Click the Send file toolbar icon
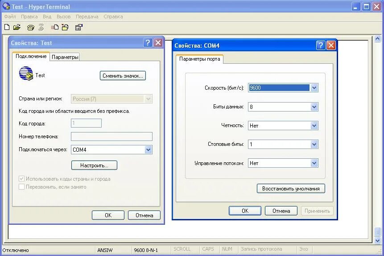 pyautogui.click(x=54, y=27)
